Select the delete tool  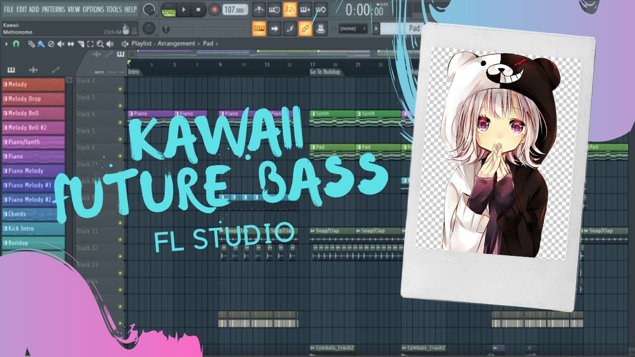(x=51, y=44)
